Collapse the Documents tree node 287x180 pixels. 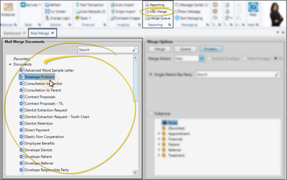[10, 65]
